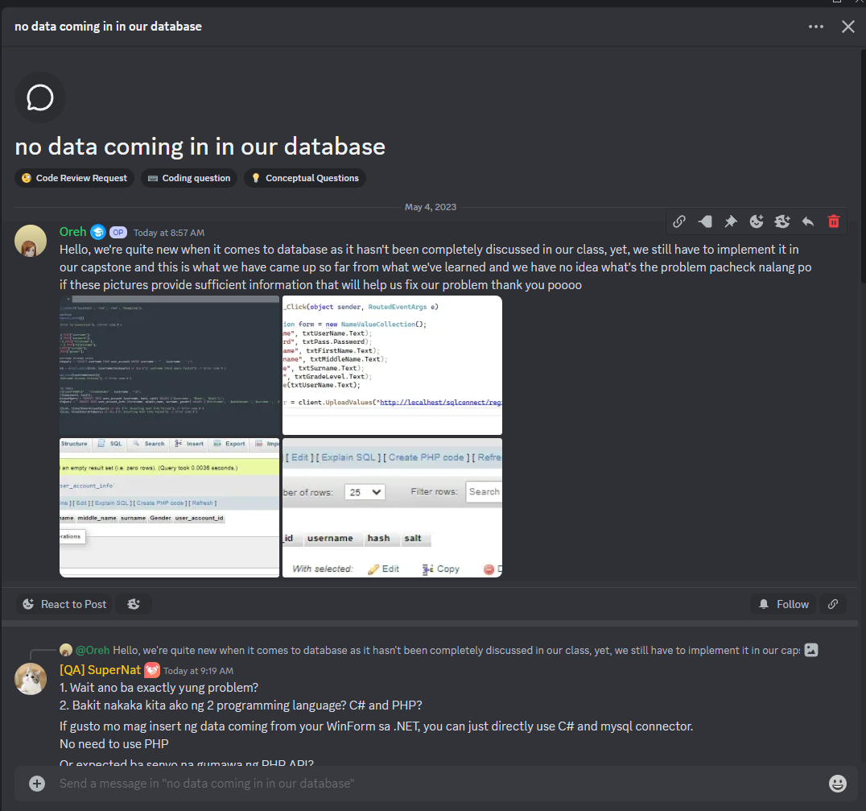Open Oreh's profile via the username
This screenshot has width=866, height=811.
point(71,231)
